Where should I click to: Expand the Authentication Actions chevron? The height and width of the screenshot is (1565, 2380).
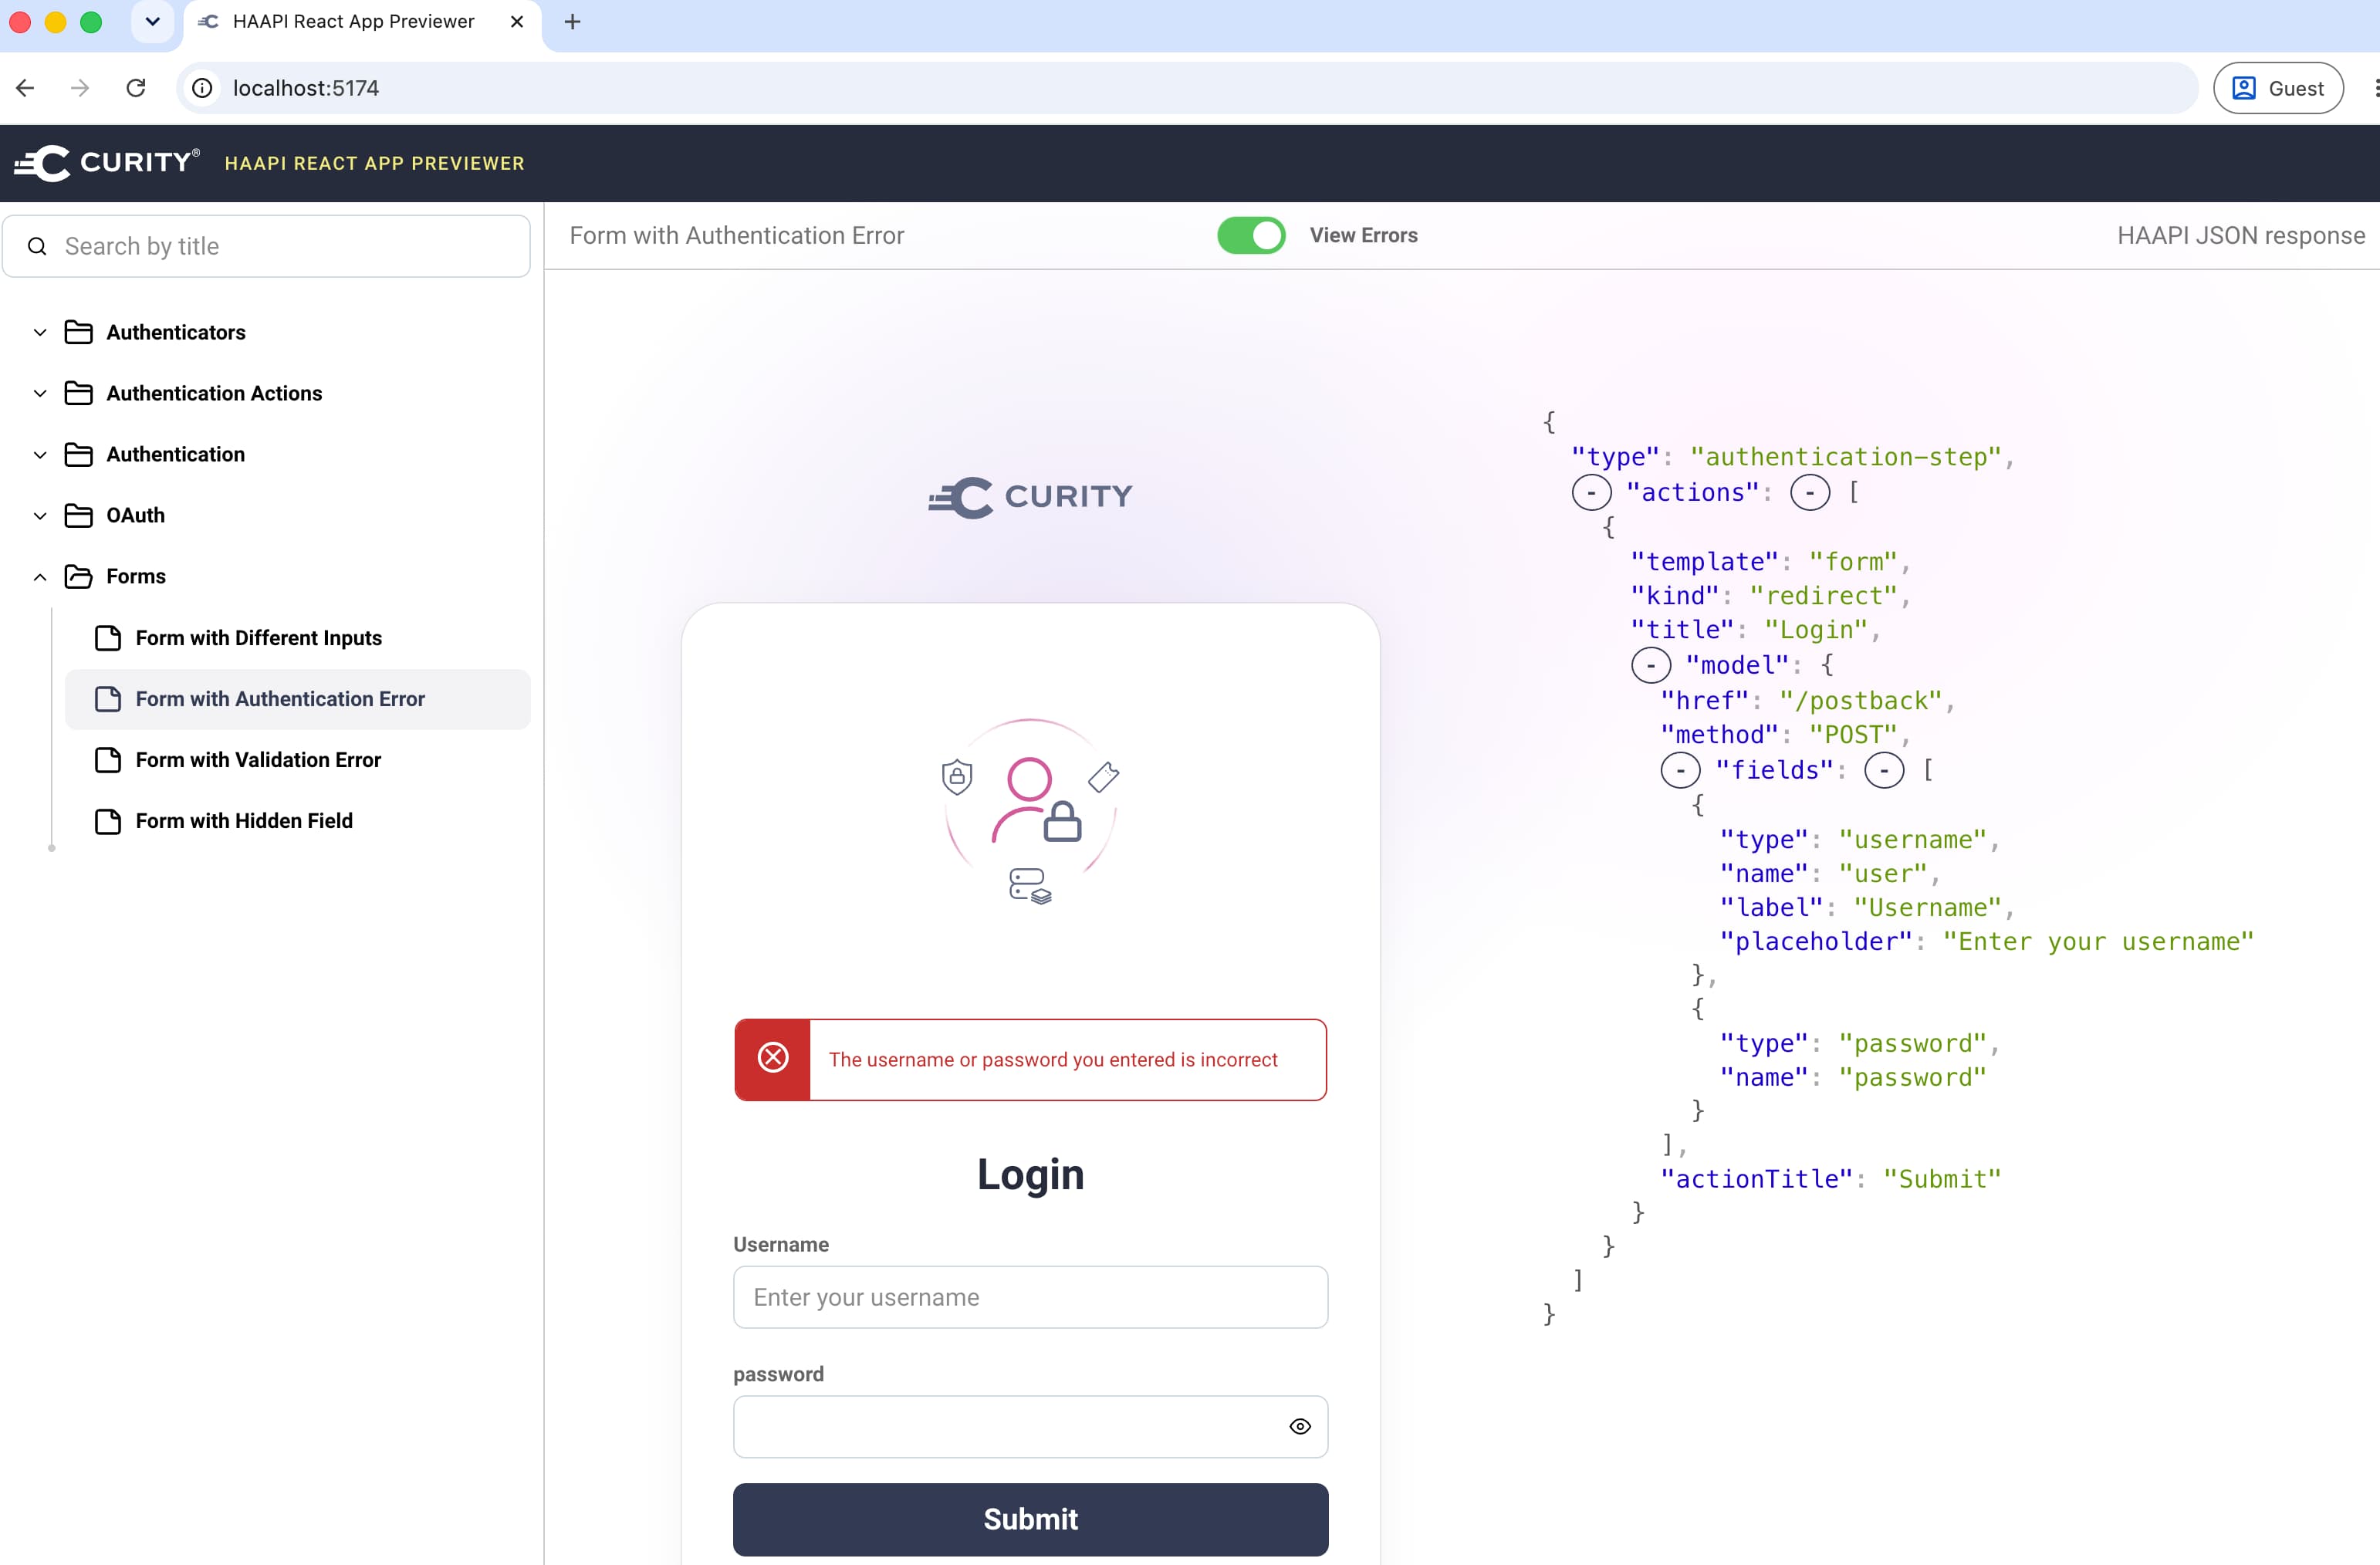(40, 393)
